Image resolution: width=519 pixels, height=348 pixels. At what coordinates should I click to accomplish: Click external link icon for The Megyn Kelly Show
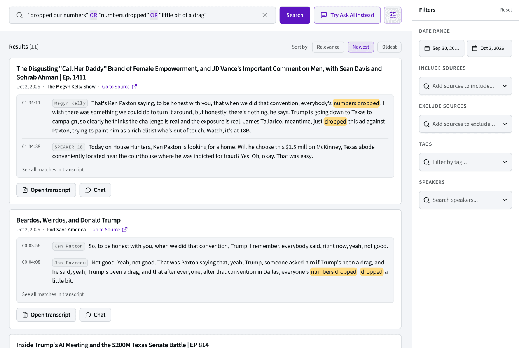pyautogui.click(x=135, y=87)
